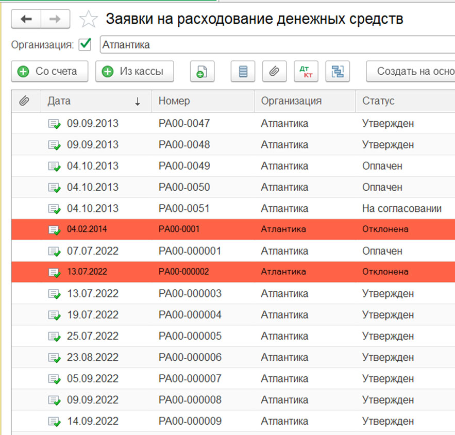Click the forward navigation arrow
This screenshot has width=455, height=435.
pyautogui.click(x=55, y=19)
